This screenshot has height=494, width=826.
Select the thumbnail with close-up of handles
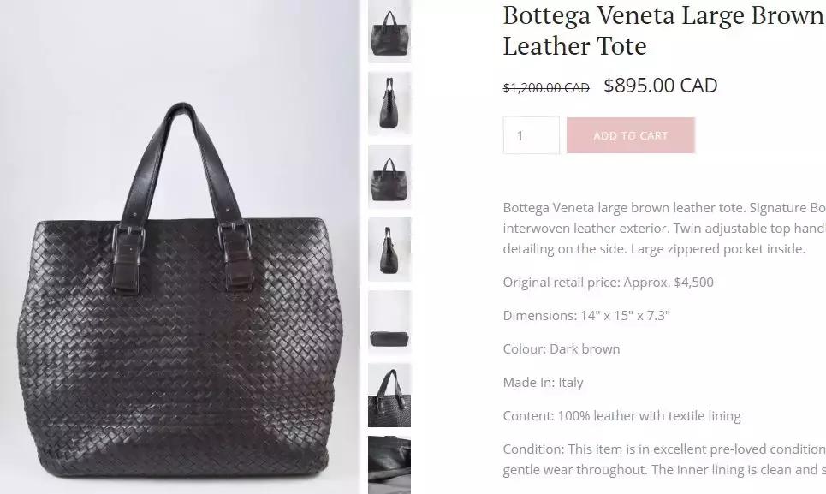tap(389, 395)
